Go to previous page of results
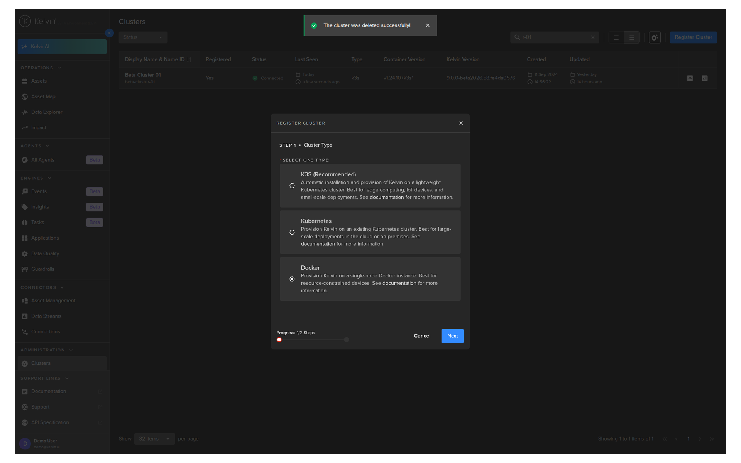Screen dimensions: 741x463 [676, 439]
